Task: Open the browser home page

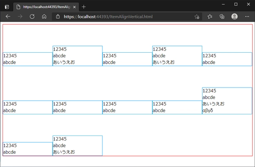Action: 44,17
